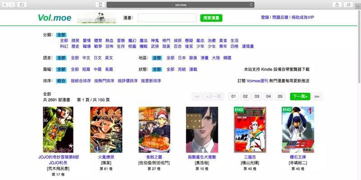This screenshot has height=180, width=361.
Task: Open 殺戮重生犬屋敷 cover thumbnail
Action: [202, 130]
